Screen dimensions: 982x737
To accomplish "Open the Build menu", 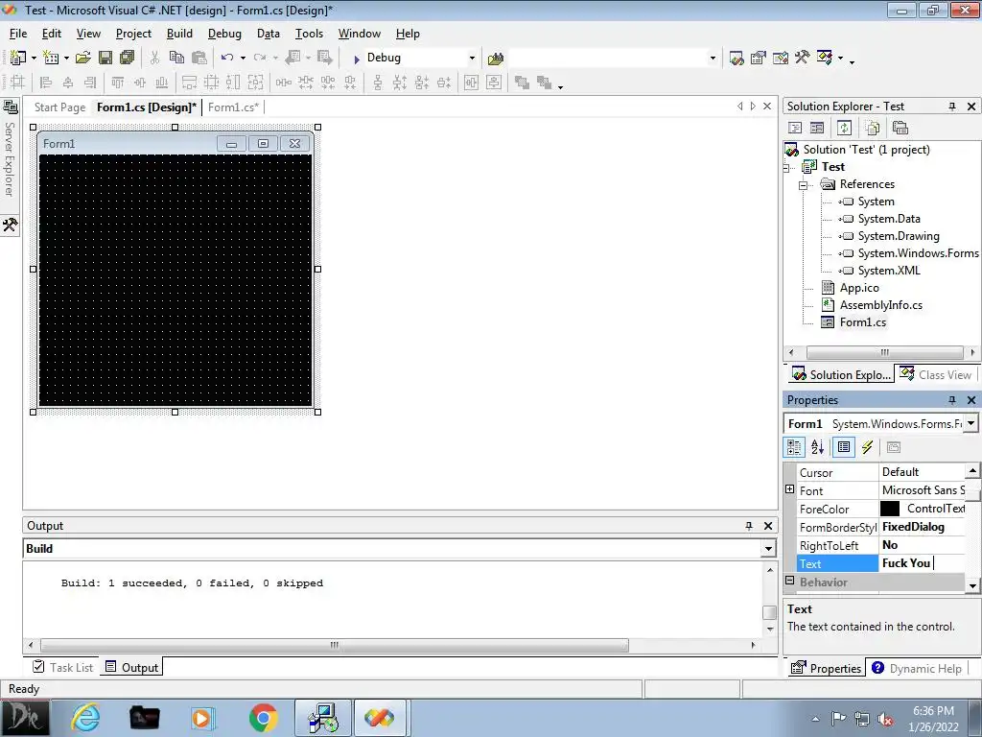I will (x=179, y=34).
